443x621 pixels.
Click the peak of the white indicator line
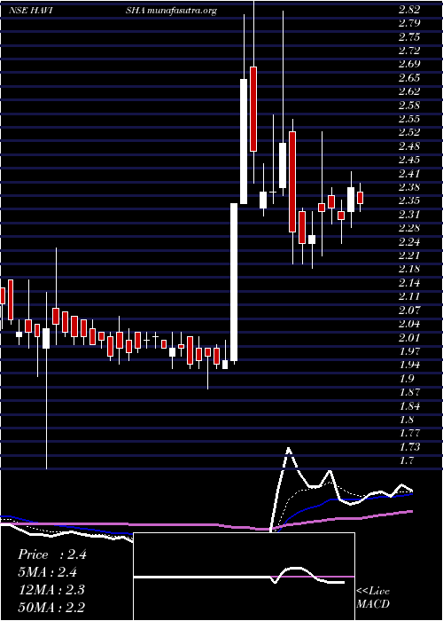coord(289,449)
